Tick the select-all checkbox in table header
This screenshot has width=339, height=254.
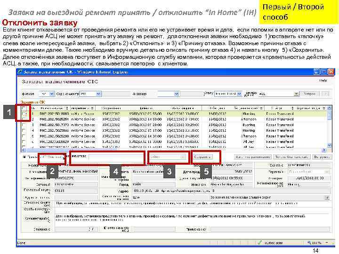click(x=24, y=108)
